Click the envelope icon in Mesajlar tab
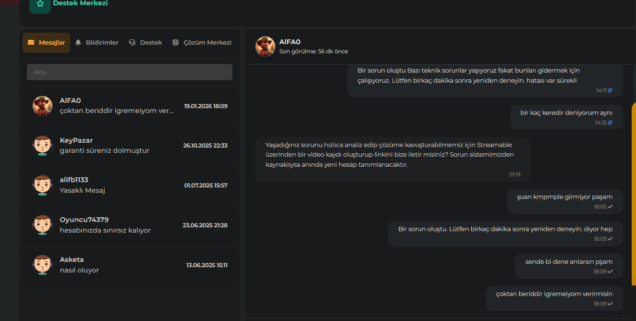This screenshot has width=636, height=321. (31, 43)
